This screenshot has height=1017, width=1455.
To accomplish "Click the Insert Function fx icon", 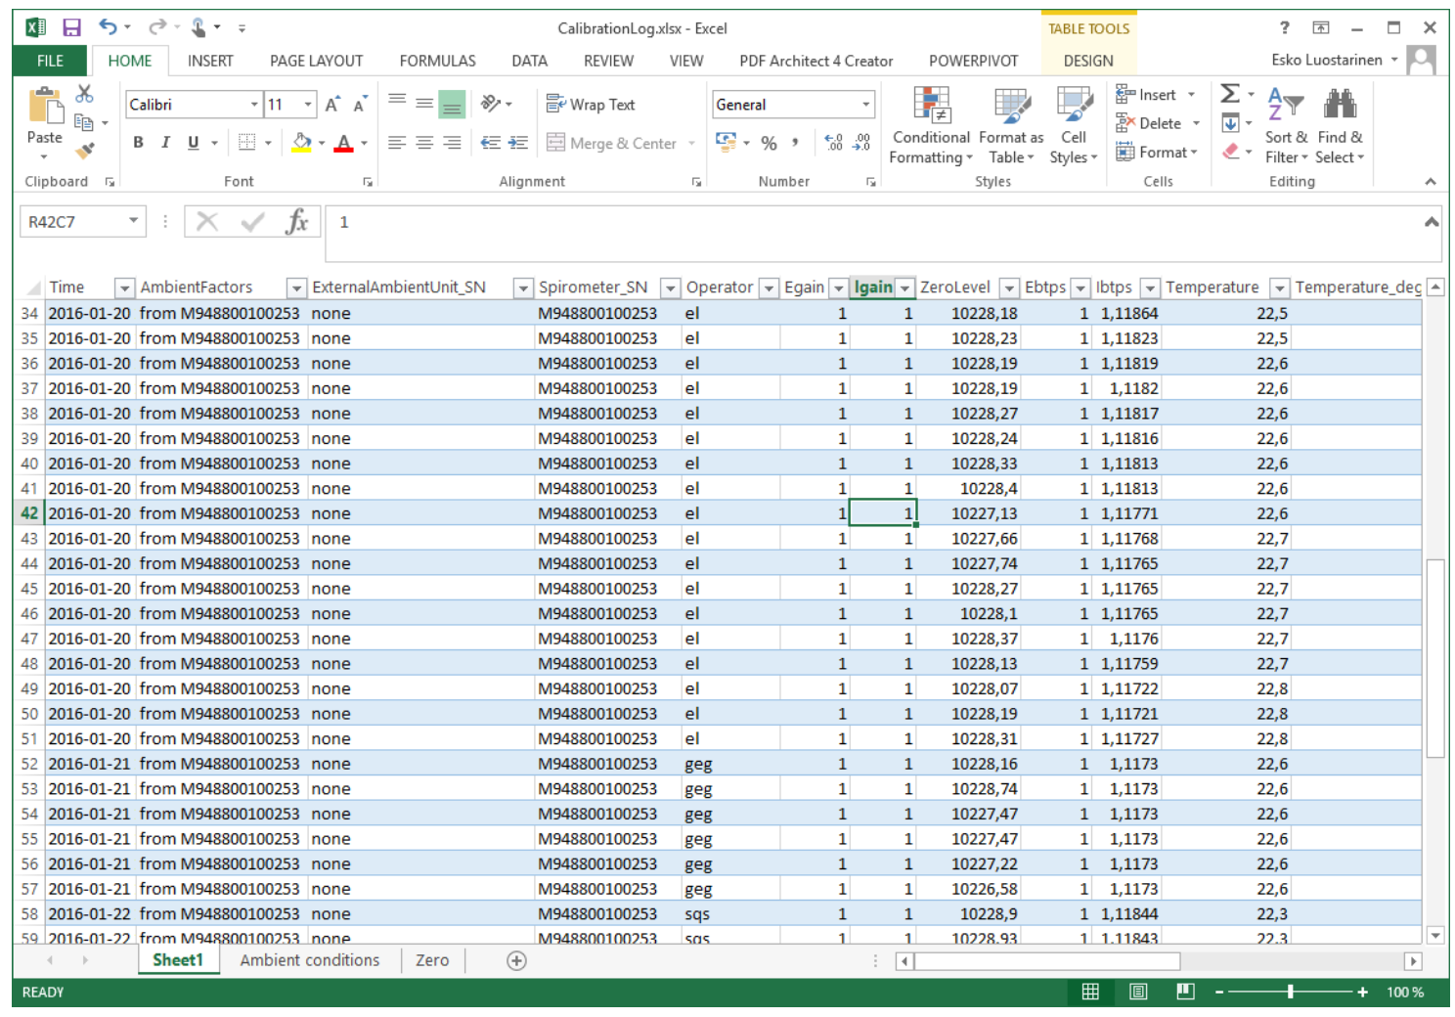I will (296, 222).
